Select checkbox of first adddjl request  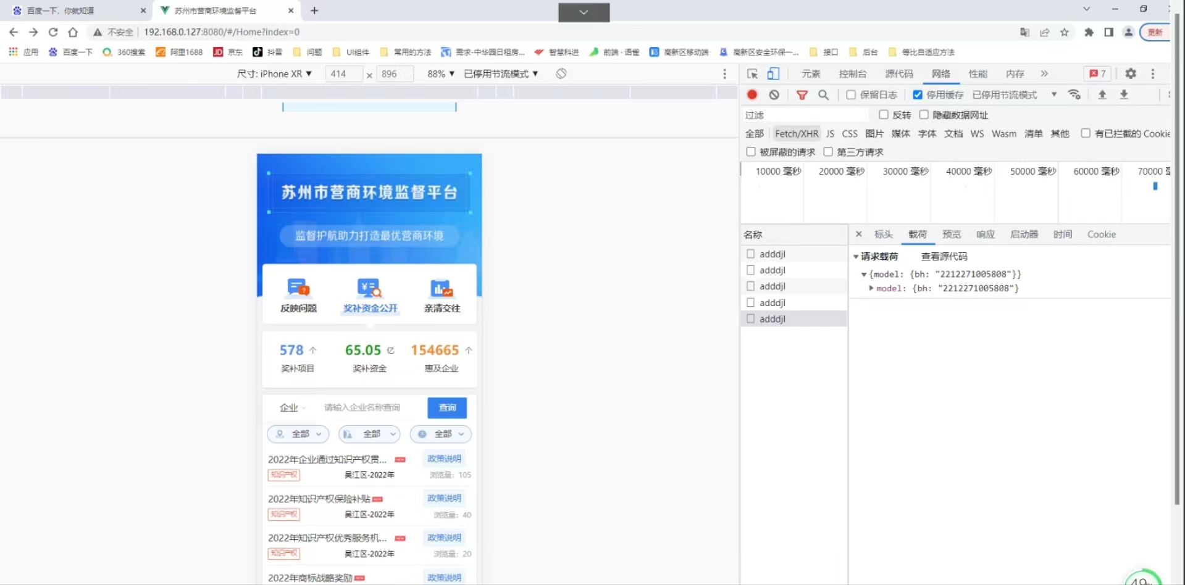tap(750, 254)
